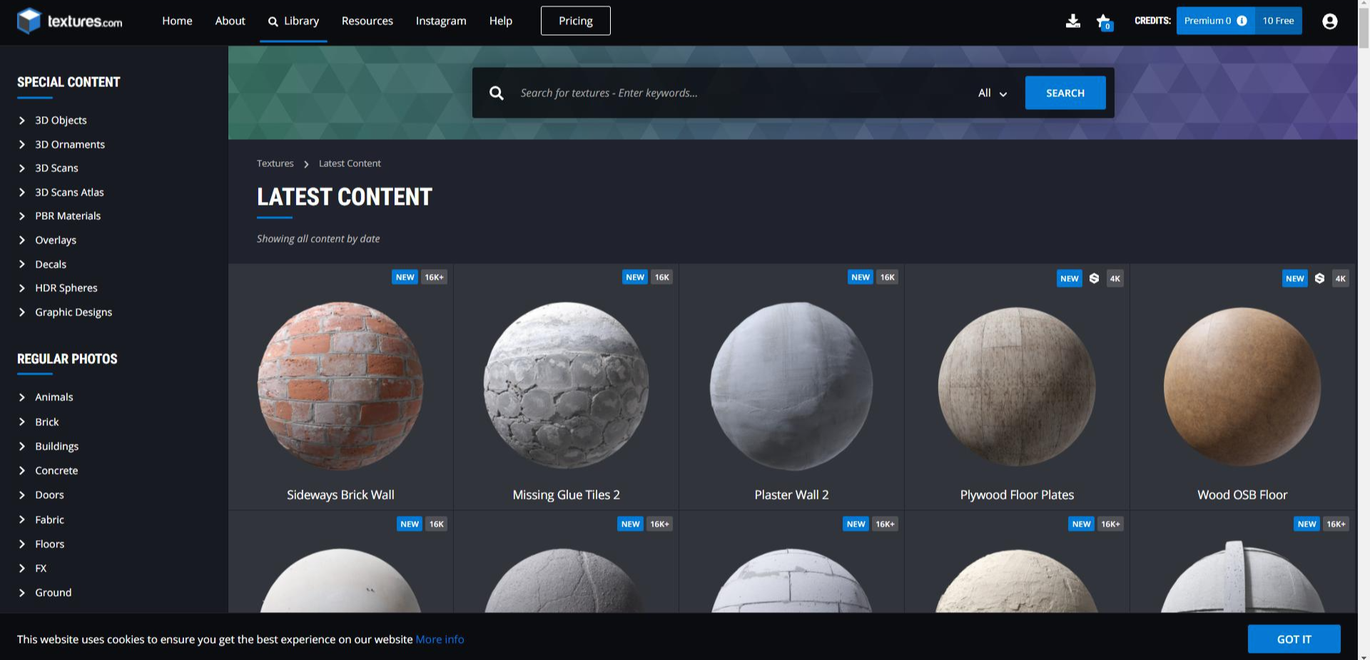Open Buildings photo category
Image resolution: width=1370 pixels, height=660 pixels.
pyautogui.click(x=57, y=446)
